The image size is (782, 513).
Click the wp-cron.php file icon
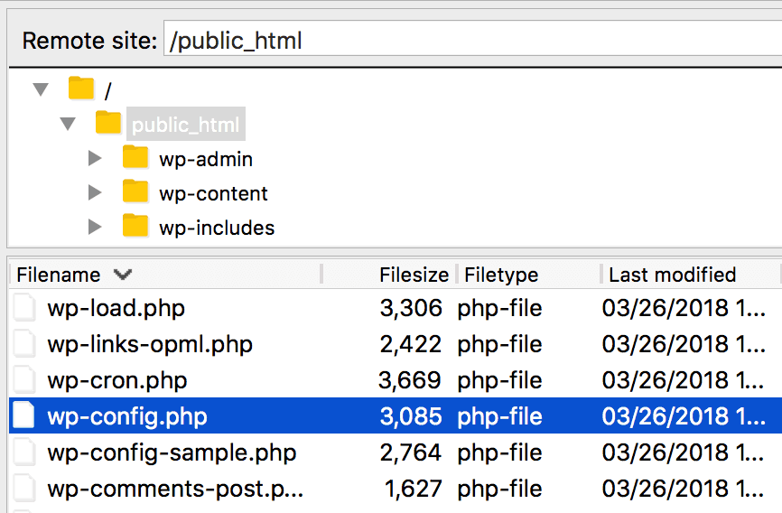(x=24, y=379)
